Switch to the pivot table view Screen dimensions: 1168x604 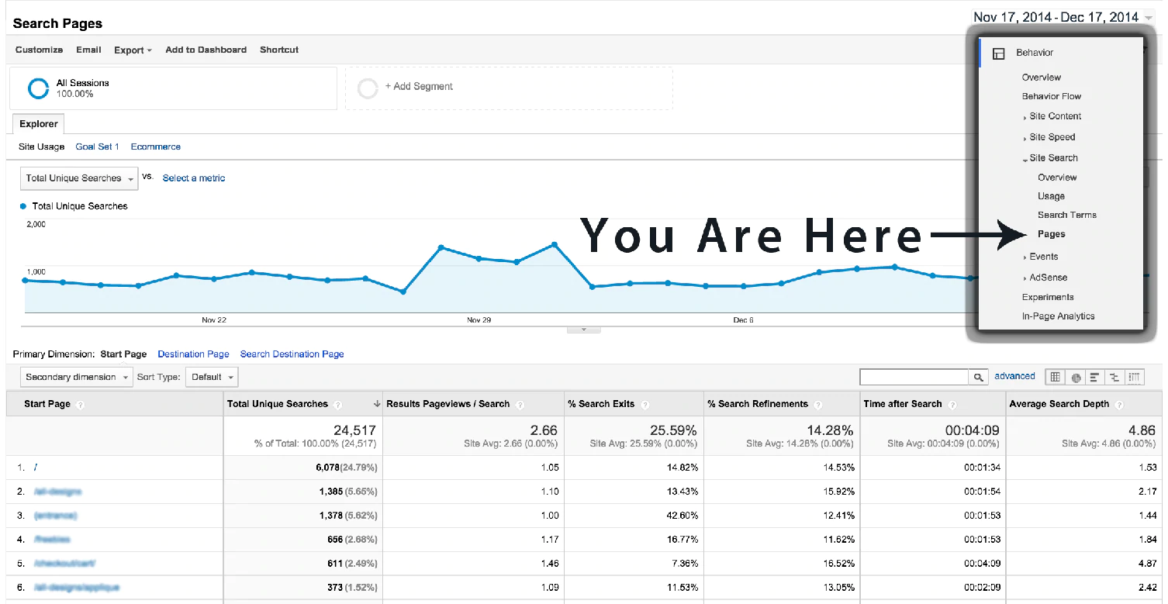(1134, 376)
